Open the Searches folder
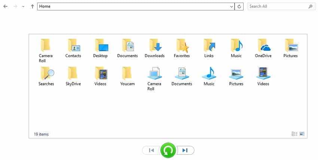This screenshot has height=160, width=318. click(46, 76)
